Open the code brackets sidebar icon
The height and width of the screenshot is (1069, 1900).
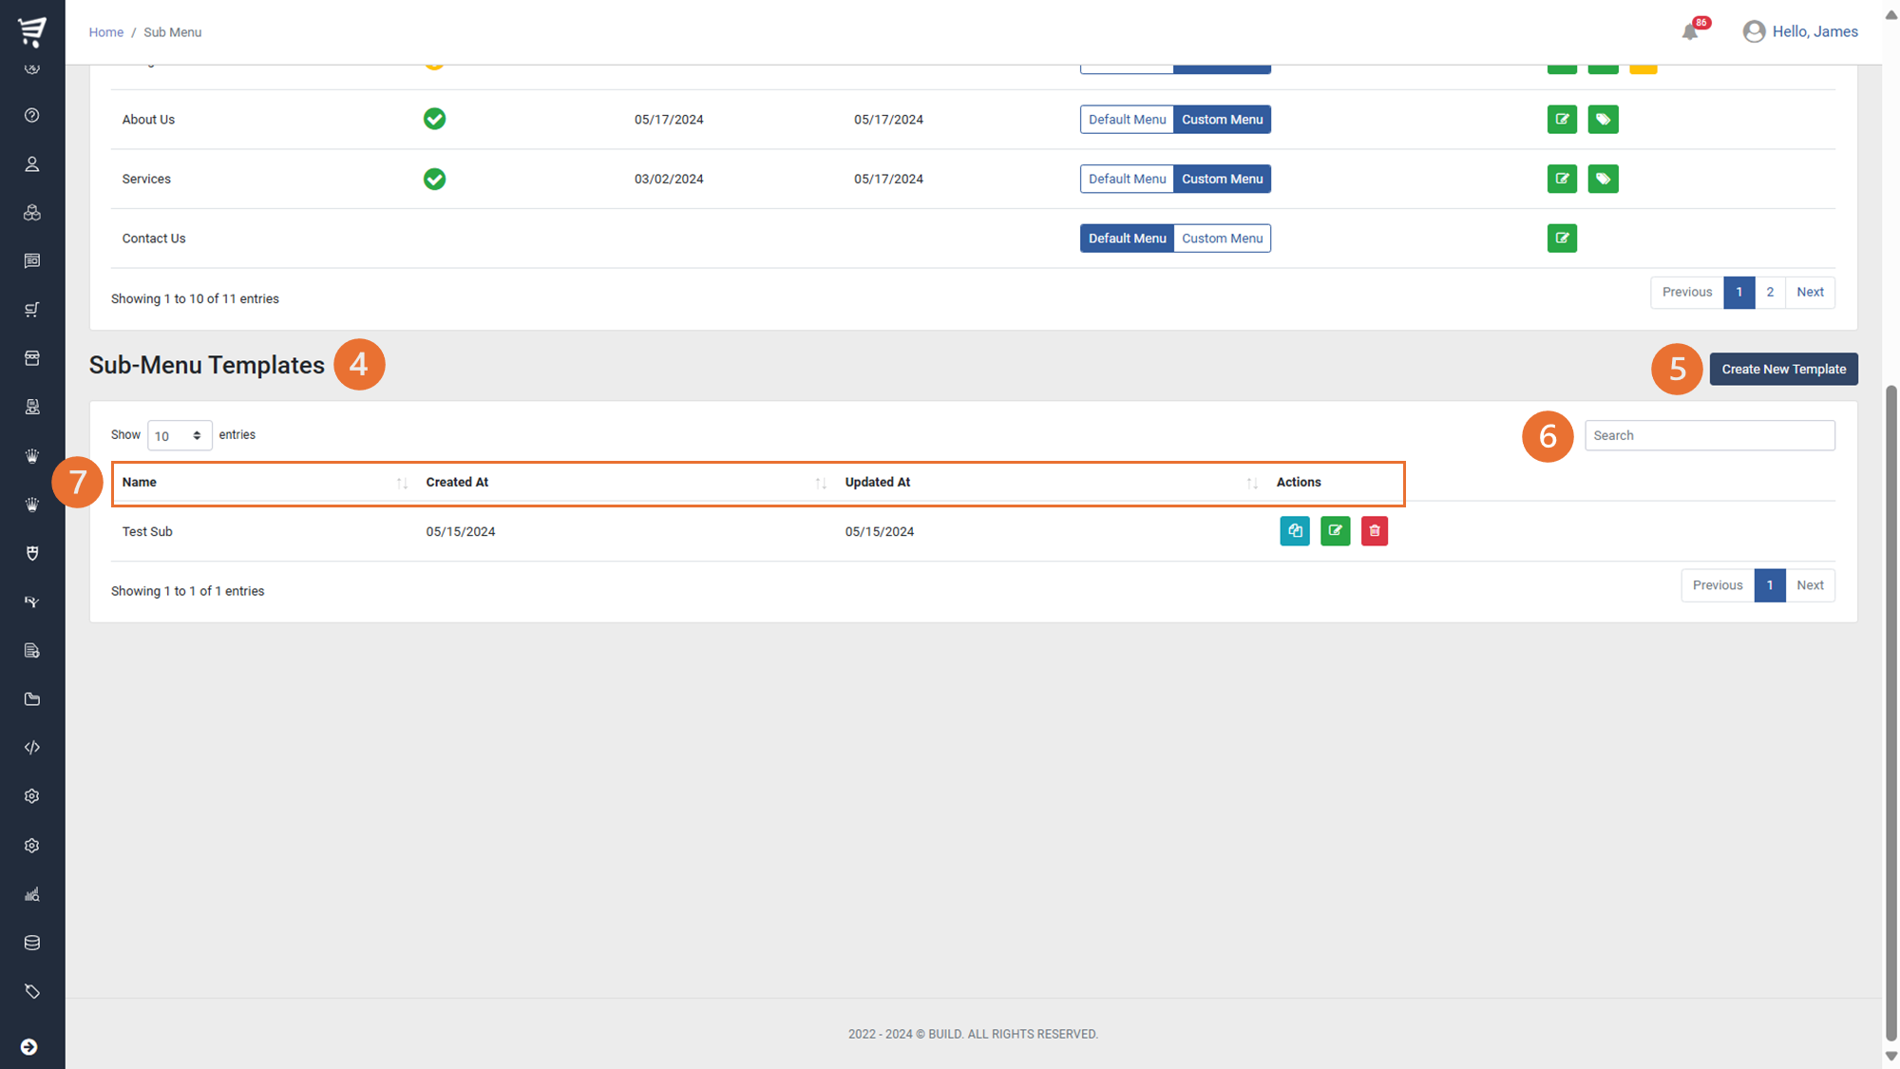point(32,748)
